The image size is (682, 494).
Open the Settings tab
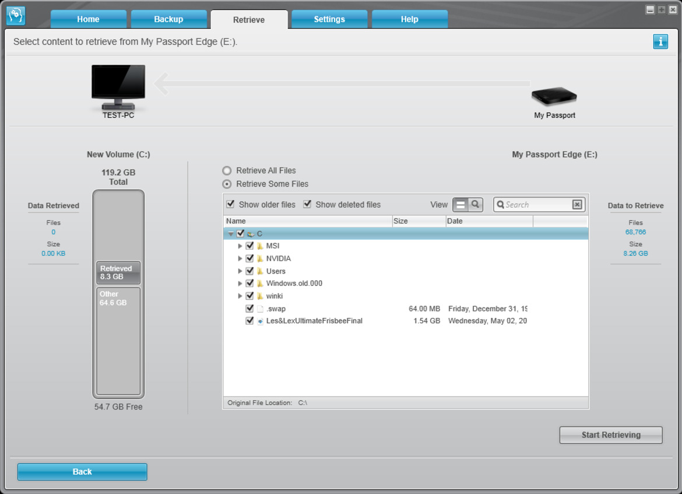tap(329, 19)
